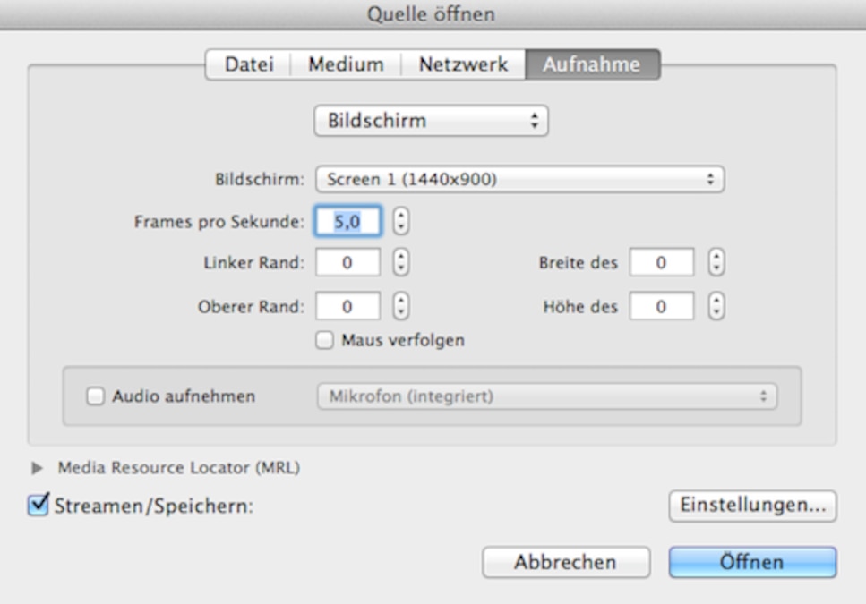The height and width of the screenshot is (604, 866).
Task: Click the Oberer Rand stepper arrows
Action: point(401,306)
